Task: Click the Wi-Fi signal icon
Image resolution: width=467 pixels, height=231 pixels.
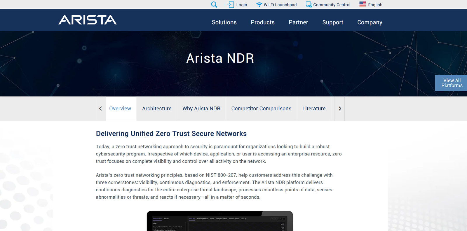Action: pos(259,5)
